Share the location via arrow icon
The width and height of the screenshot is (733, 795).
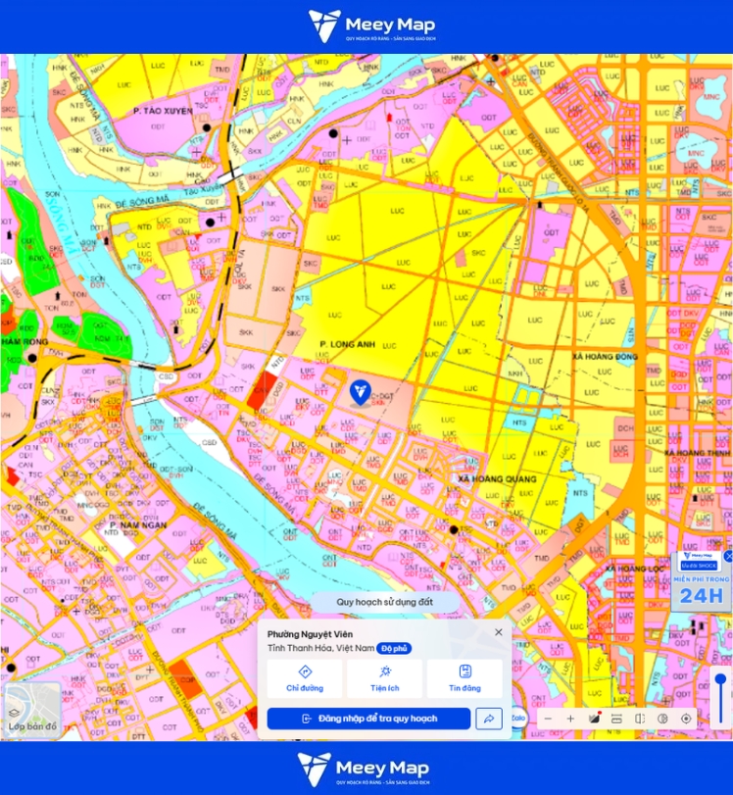[x=489, y=719]
